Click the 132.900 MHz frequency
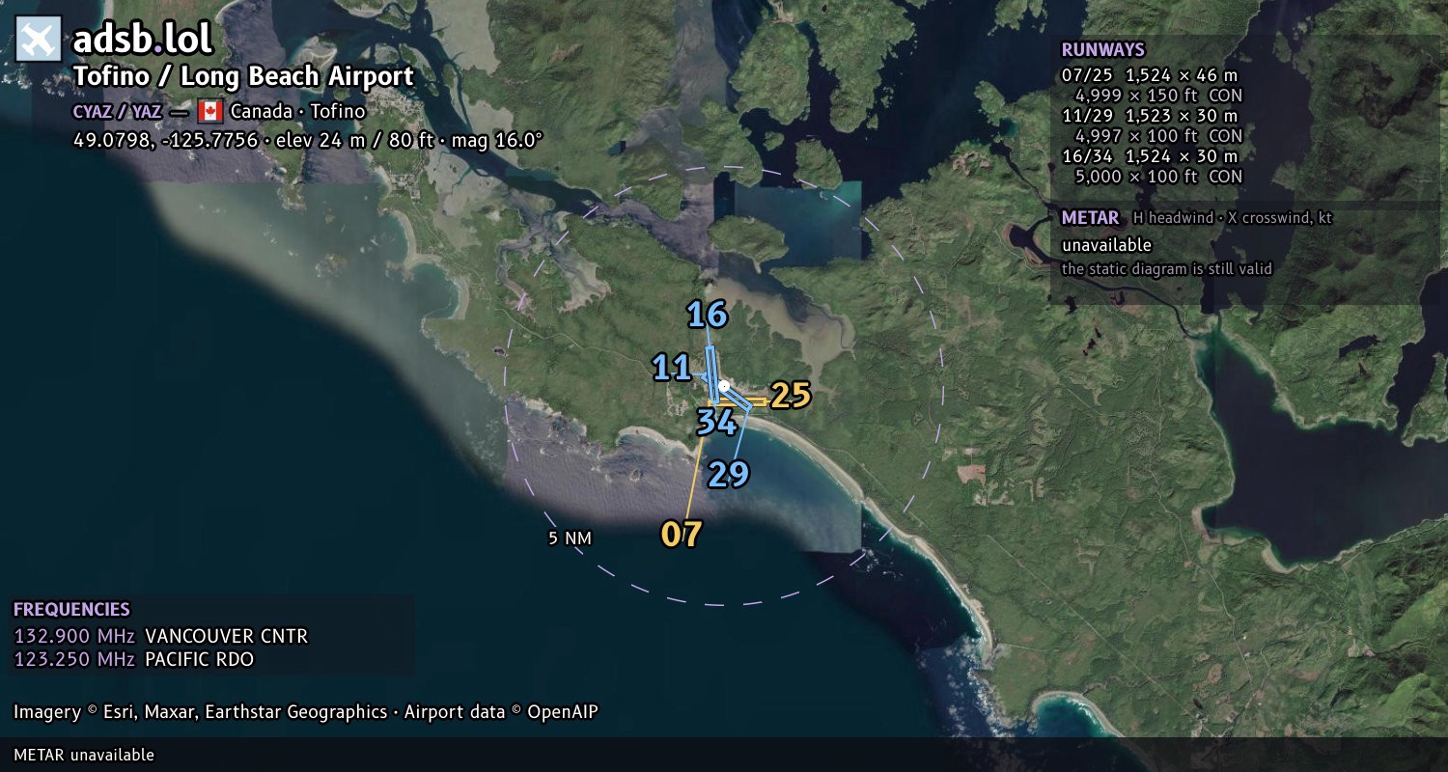 point(74,636)
